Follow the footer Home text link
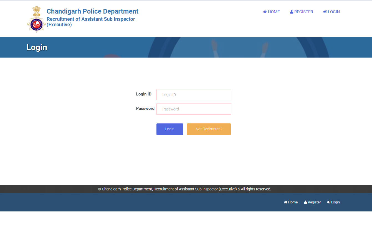 tap(293, 202)
